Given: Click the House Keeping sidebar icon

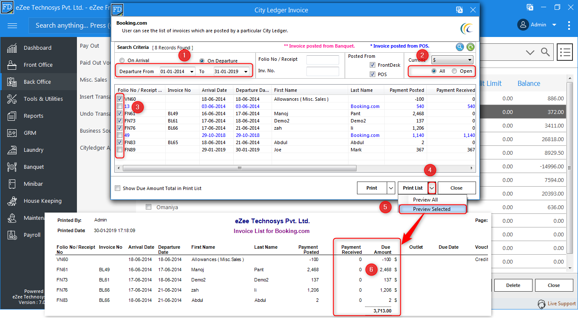Looking at the screenshot, I should (x=12, y=201).
